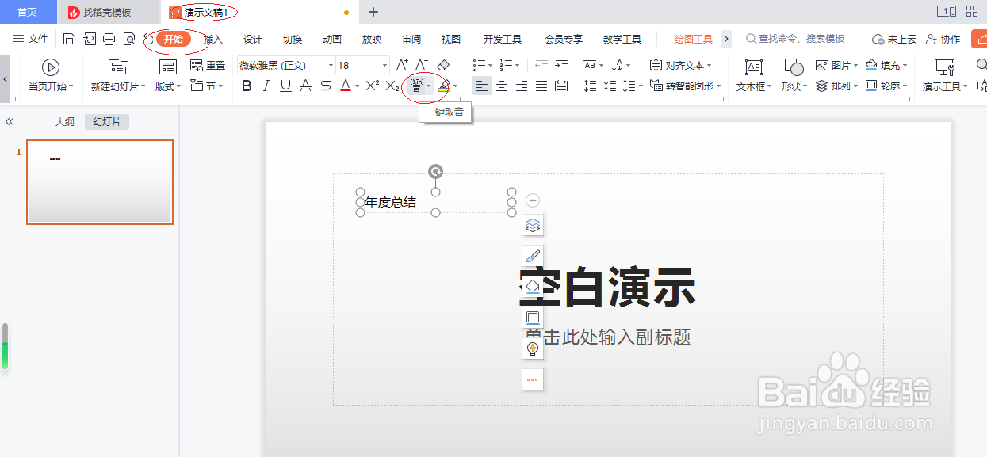Click the yellow text highlight color icon
987x457 pixels.
tap(444, 86)
